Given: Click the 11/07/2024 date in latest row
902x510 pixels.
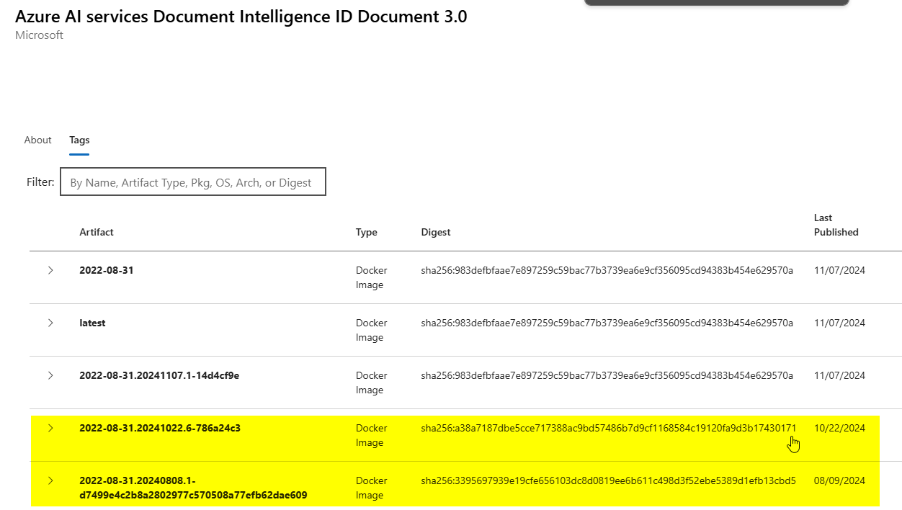Looking at the screenshot, I should point(839,323).
